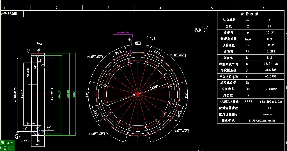287x151 pixels.
Task: Click the sheet zone column number 1
Action: [x=5, y=8]
